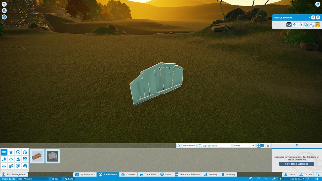
Task: Open browser help question mark
Action: click(297, 146)
